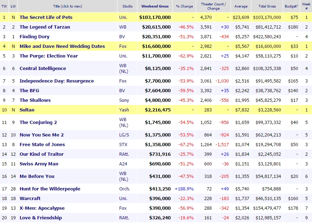The width and height of the screenshot is (312, 224).
Task: Select the 4,370 theater count cell
Action: 206,17
